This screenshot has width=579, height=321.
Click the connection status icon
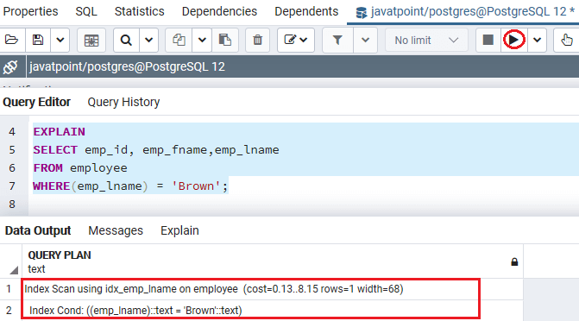10,66
